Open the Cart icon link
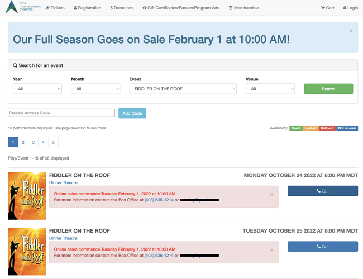This screenshot has width=363, height=279. 327,8
